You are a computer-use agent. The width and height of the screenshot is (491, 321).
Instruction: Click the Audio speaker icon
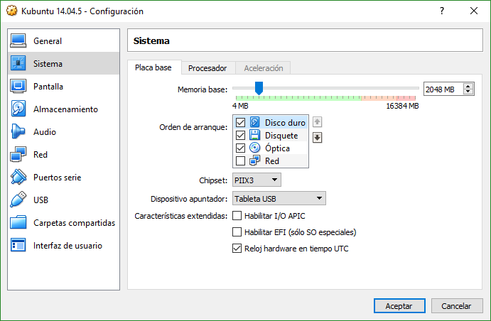coord(18,132)
